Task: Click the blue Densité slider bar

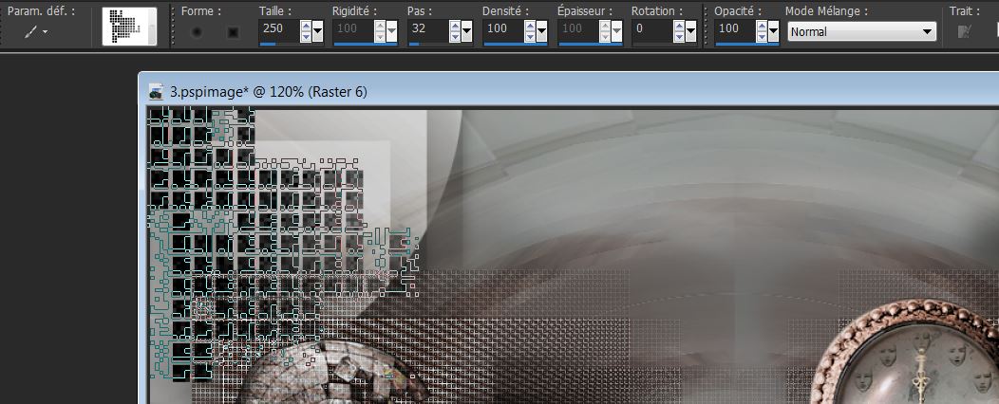Action: pos(516,44)
